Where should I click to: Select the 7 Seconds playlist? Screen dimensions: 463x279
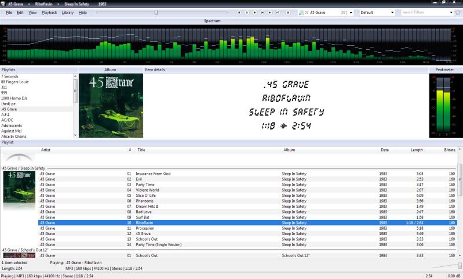(36, 76)
